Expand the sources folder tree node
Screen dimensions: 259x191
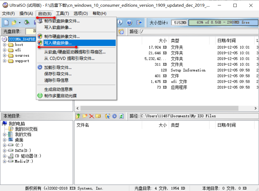5,55
